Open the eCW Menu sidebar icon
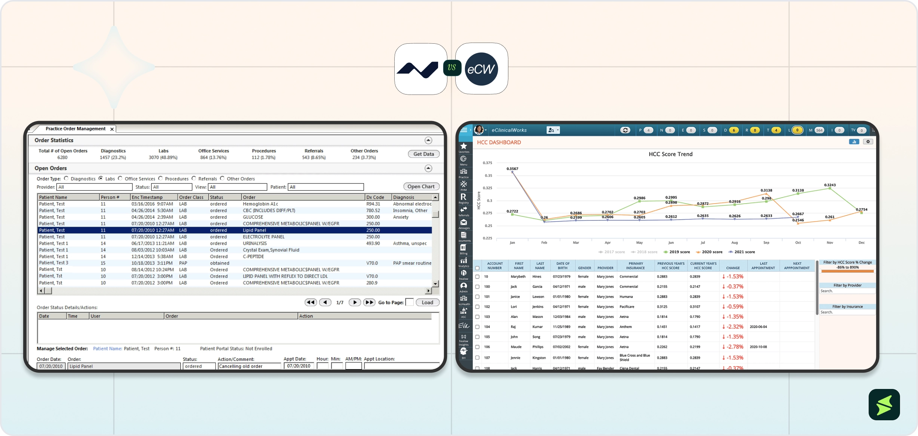The image size is (918, 436). tap(464, 160)
